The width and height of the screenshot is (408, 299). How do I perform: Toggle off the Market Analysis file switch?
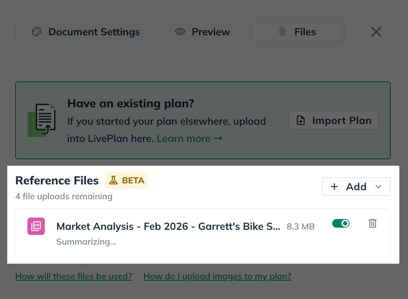340,223
